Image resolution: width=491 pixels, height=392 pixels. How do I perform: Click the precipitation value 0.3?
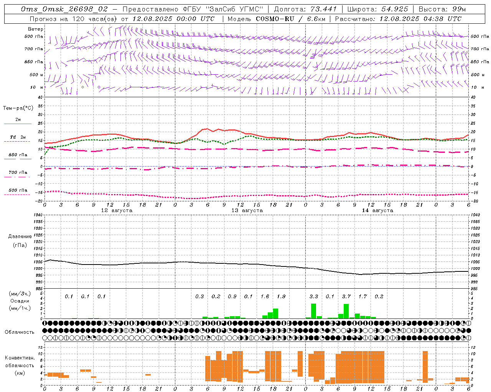tap(199, 296)
